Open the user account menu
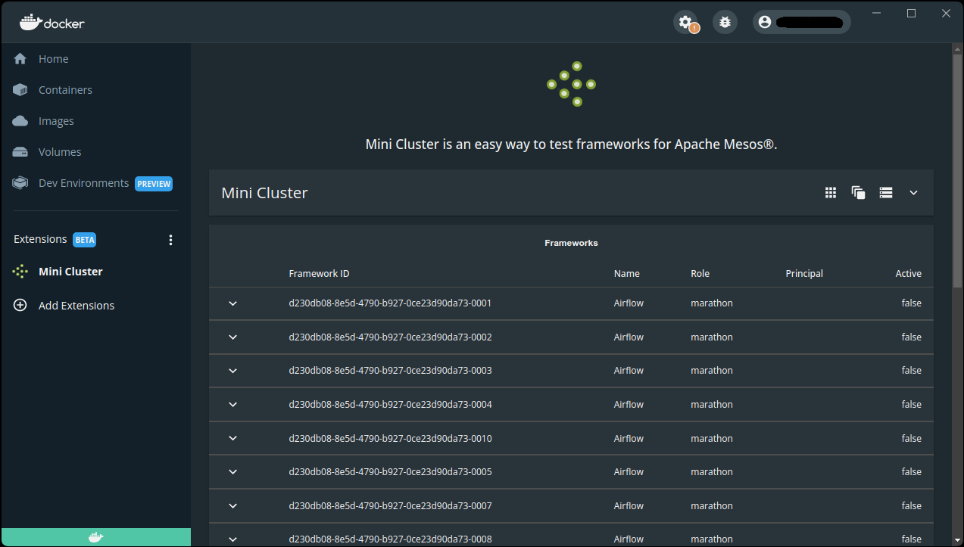Image resolution: width=964 pixels, height=547 pixels. coord(802,23)
